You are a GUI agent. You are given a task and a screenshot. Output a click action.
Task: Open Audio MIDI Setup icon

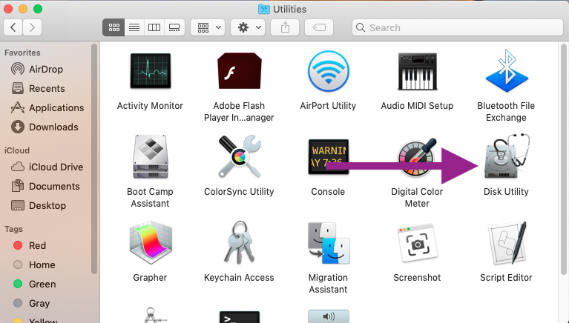coord(418,71)
